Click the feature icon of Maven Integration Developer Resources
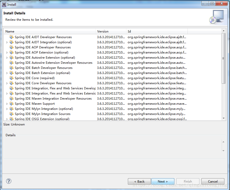The image size is (230, 190). (x=11, y=99)
